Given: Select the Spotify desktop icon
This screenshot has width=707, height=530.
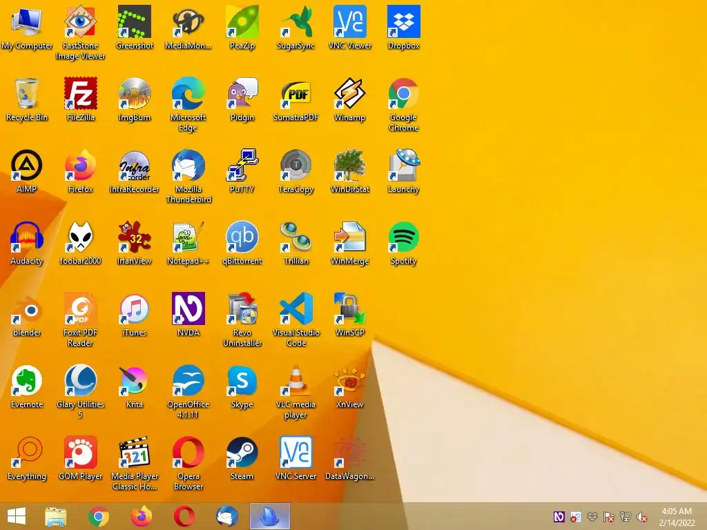Looking at the screenshot, I should (x=403, y=237).
